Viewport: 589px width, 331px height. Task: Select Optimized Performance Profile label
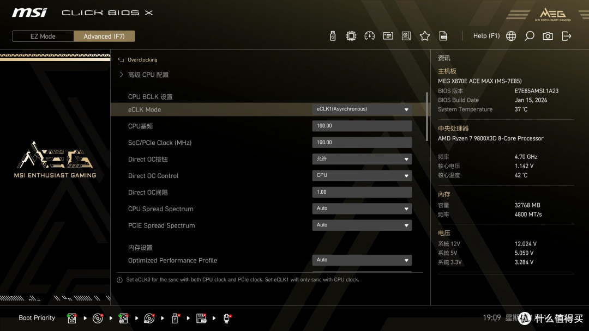click(x=172, y=260)
